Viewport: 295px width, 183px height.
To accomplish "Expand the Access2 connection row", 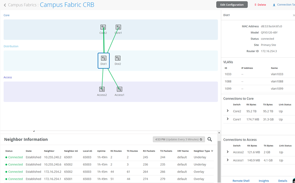I will [227, 152].
